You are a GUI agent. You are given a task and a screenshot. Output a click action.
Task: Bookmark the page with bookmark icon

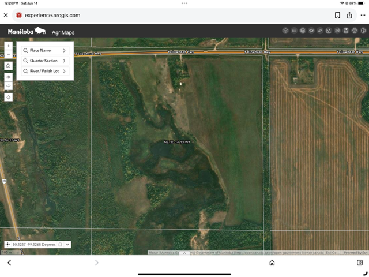337,15
